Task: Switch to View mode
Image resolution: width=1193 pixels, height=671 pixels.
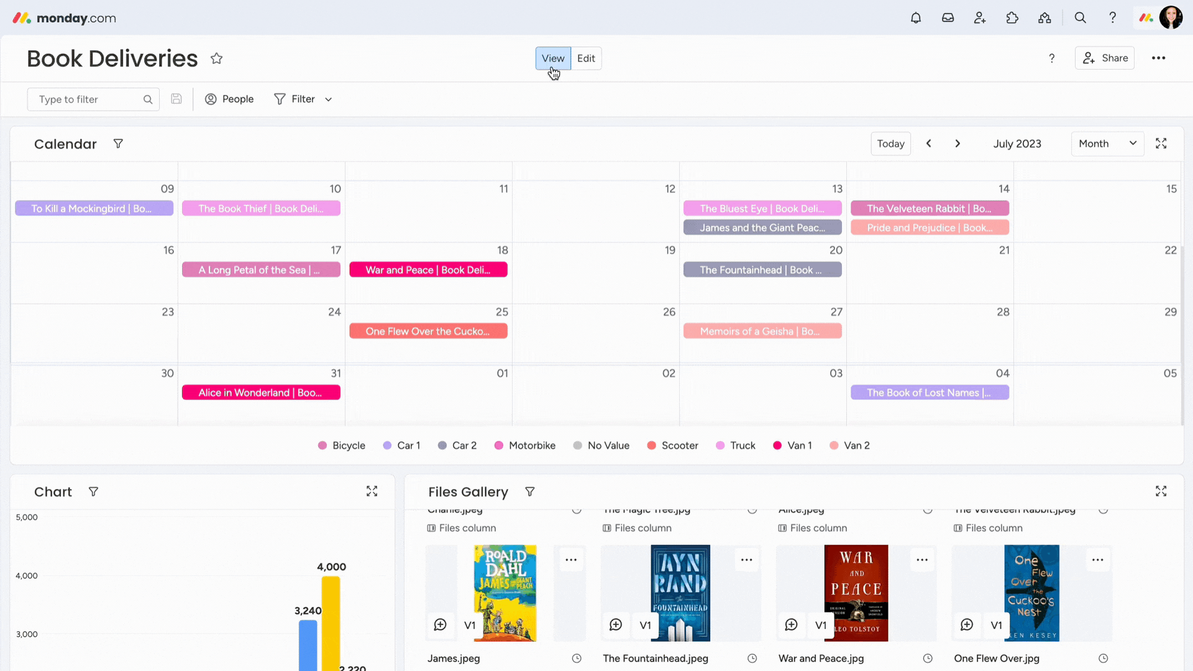Action: [553, 58]
